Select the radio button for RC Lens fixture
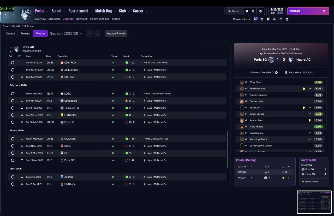334x216 pixels. point(13,77)
